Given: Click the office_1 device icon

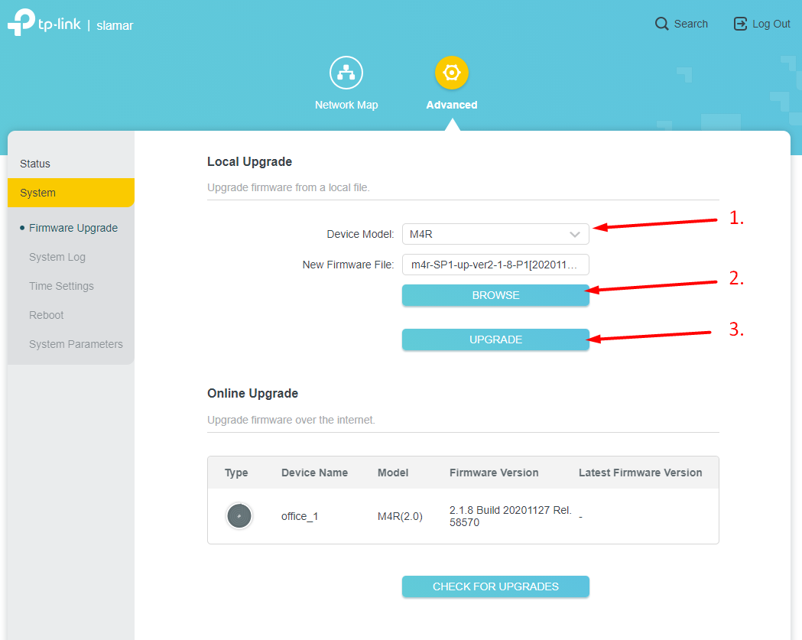Looking at the screenshot, I should 239,516.
